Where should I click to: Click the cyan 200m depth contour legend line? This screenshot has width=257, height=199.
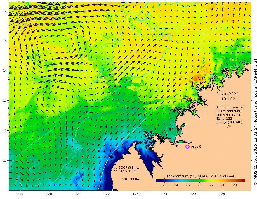[126, 182]
